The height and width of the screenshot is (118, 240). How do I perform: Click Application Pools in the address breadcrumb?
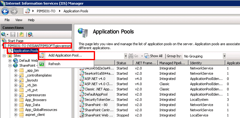pos(76,11)
